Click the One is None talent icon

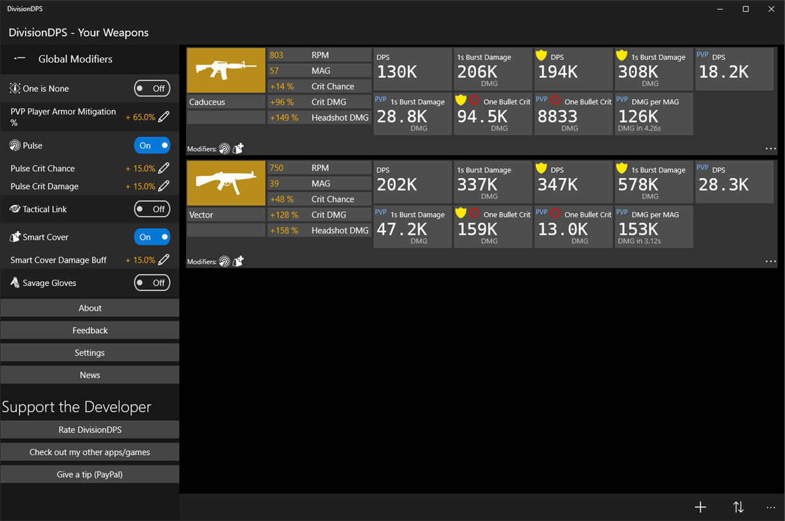coord(15,88)
